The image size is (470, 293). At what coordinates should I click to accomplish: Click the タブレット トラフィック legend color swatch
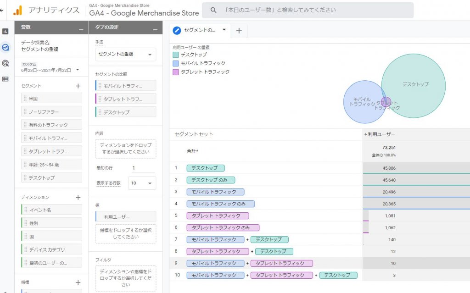(176, 72)
